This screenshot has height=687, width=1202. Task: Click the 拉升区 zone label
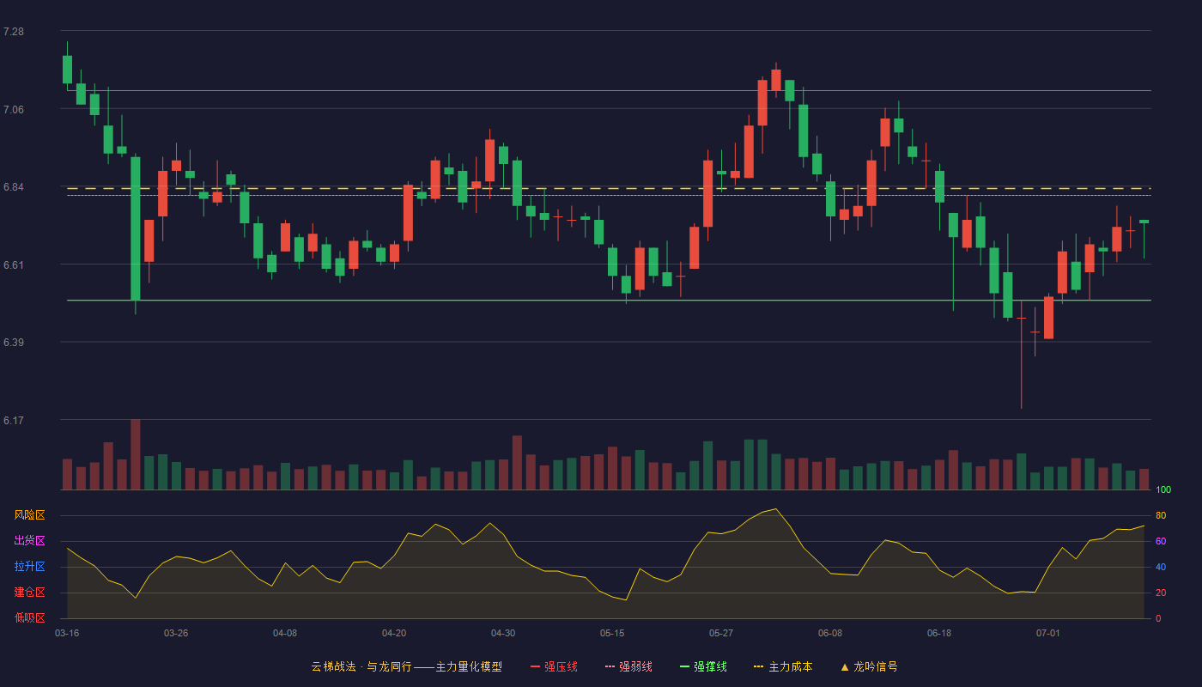point(29,567)
